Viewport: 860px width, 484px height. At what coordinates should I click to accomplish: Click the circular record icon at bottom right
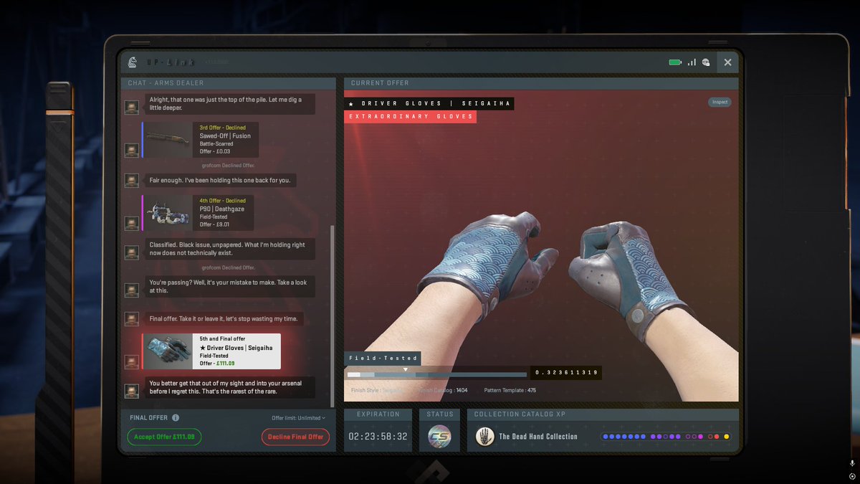pos(852,476)
